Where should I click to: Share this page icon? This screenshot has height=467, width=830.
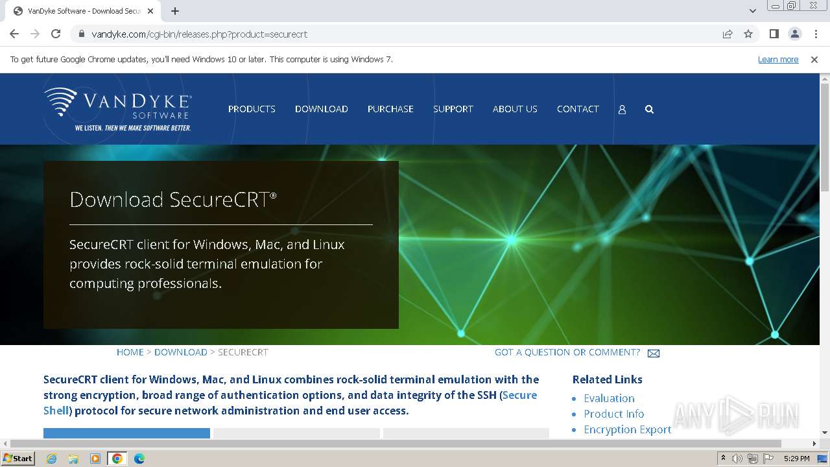728,34
